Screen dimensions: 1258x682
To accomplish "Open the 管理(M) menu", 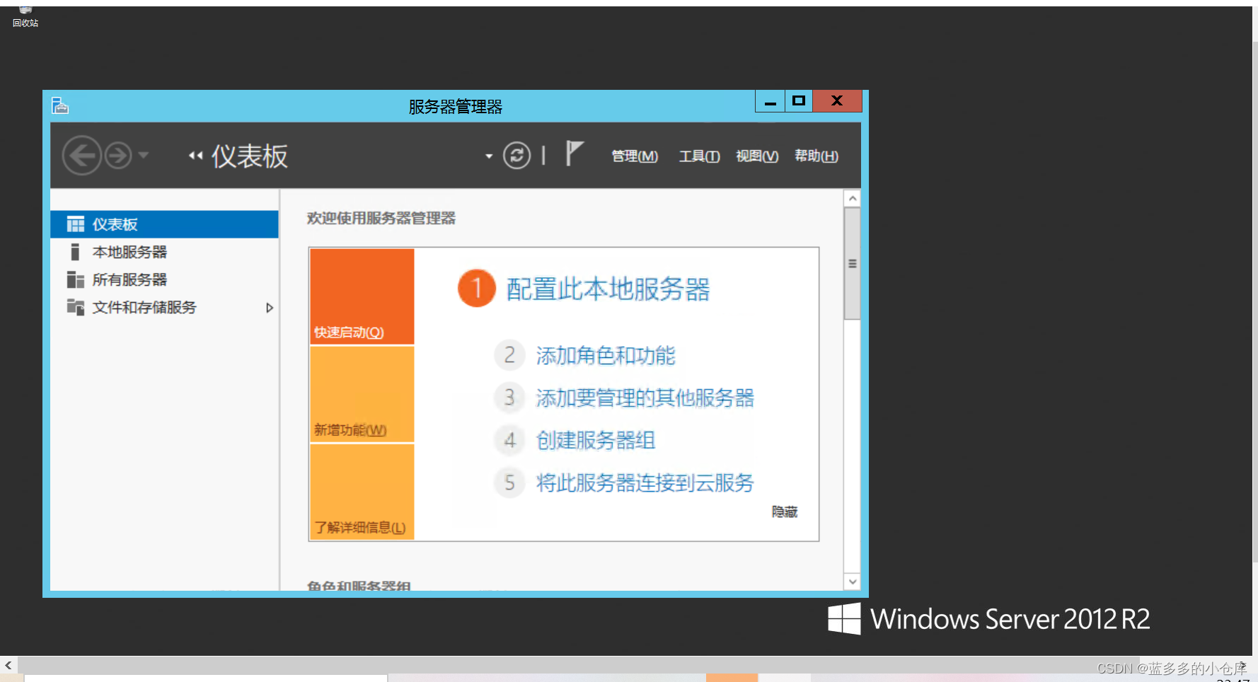I will pos(635,156).
